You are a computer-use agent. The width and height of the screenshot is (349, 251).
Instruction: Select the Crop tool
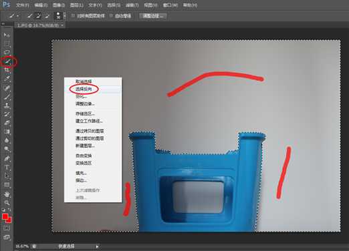pyautogui.click(x=7, y=70)
